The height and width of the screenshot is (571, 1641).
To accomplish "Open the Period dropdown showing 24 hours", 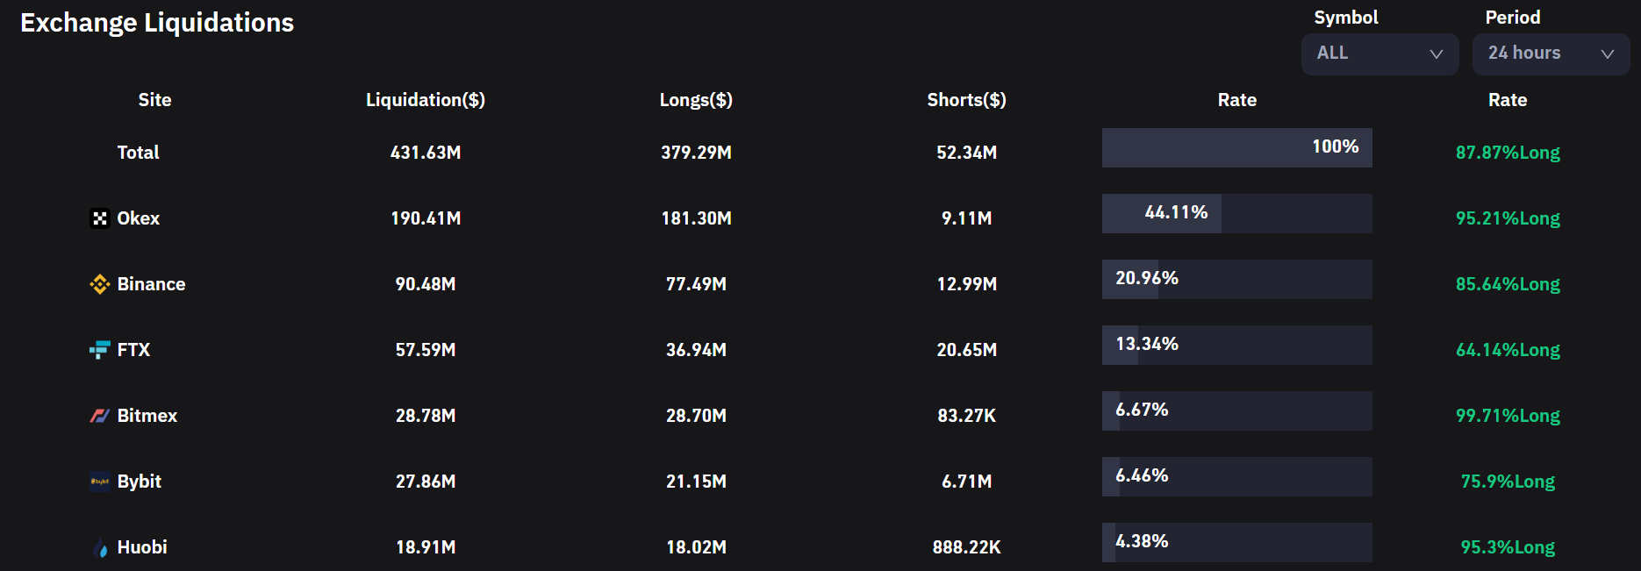I will (1550, 54).
